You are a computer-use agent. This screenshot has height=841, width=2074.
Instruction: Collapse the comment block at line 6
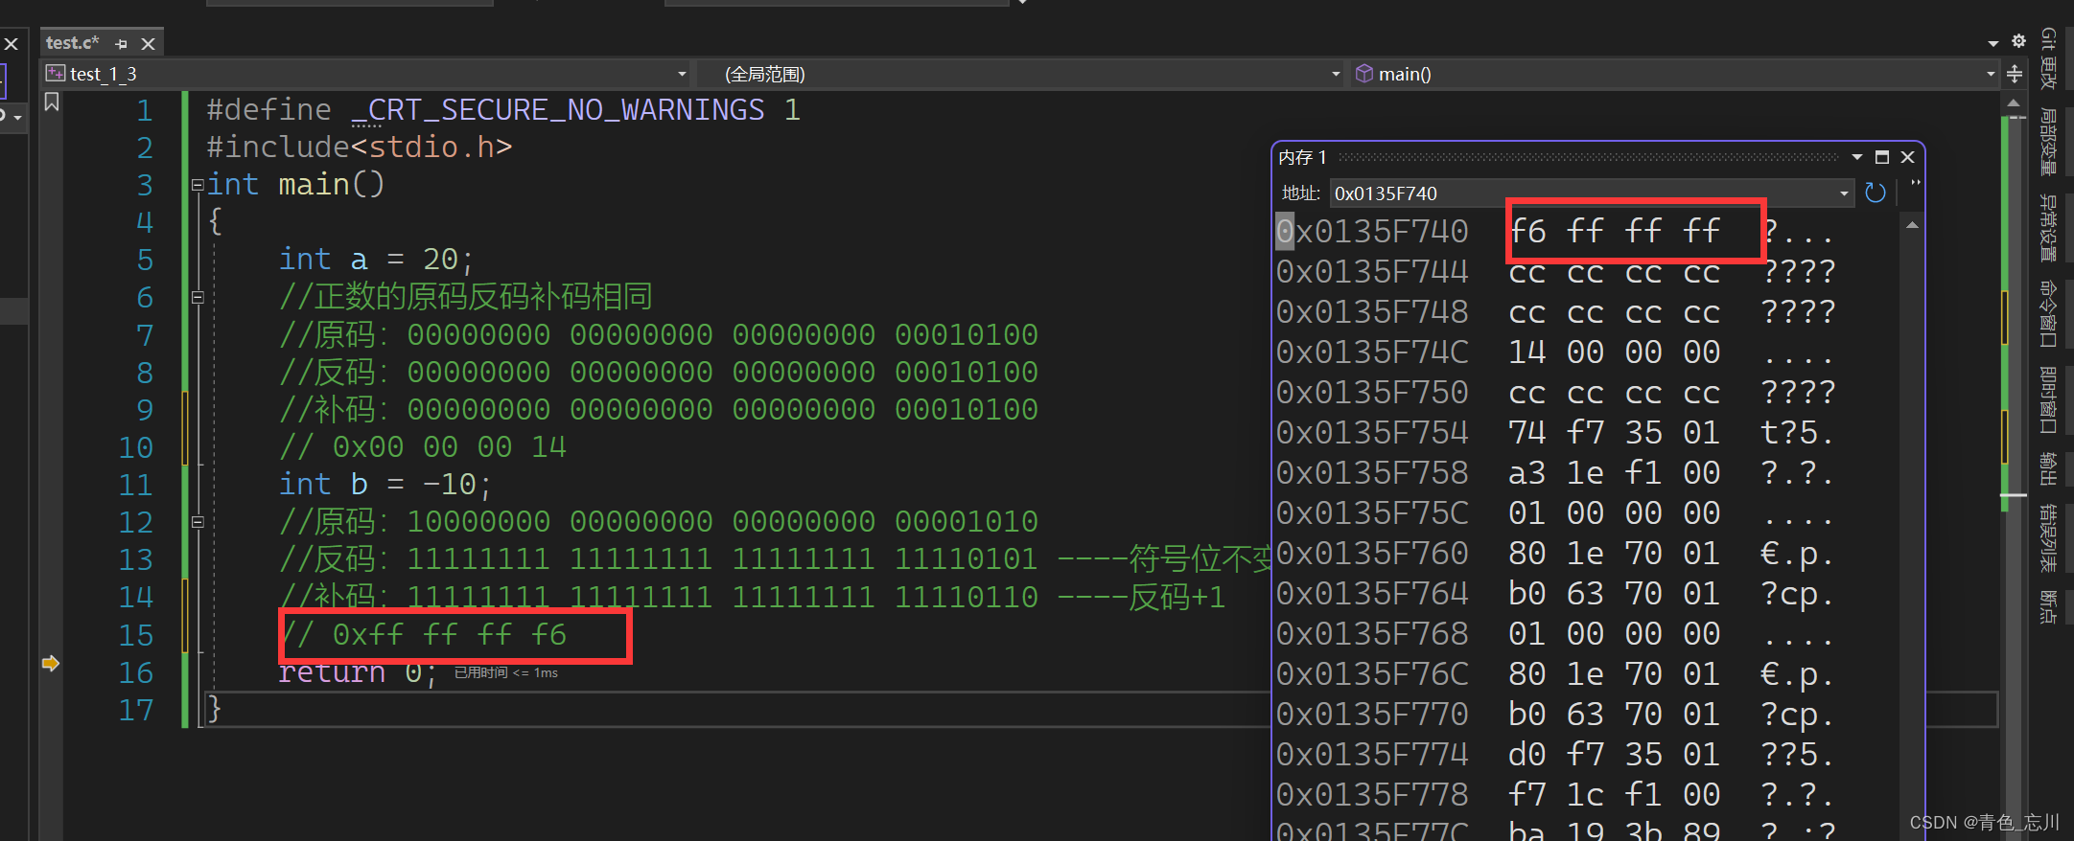click(x=198, y=298)
